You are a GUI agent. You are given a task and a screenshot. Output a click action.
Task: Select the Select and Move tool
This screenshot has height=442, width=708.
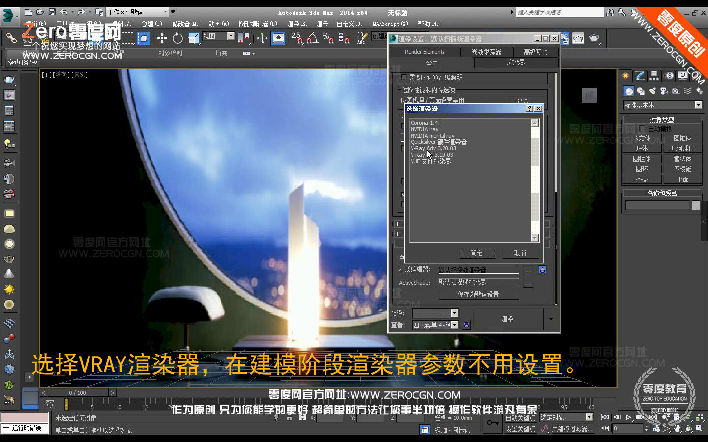coord(162,38)
